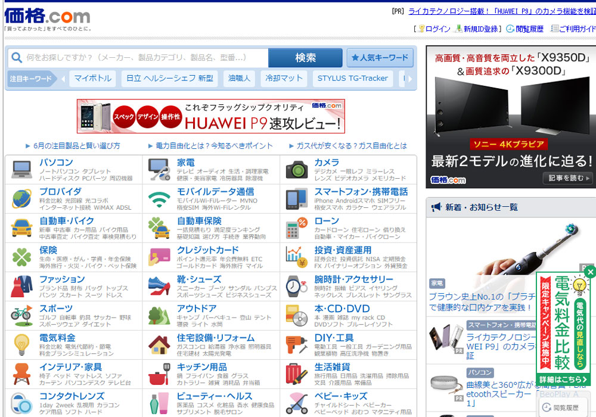Click 記事を読む on Sony ad
Screen dimensions: 596x417
pyautogui.click(x=569, y=178)
